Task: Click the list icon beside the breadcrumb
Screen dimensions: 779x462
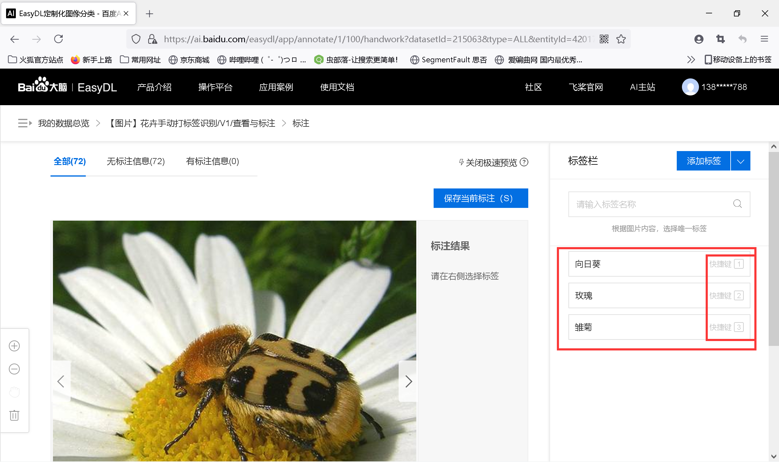Action: (x=24, y=123)
